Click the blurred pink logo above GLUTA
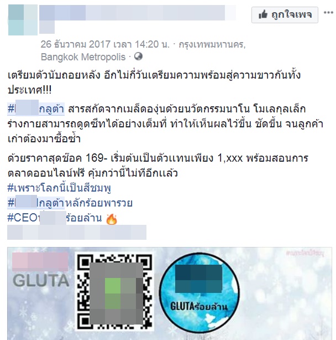 (40, 261)
